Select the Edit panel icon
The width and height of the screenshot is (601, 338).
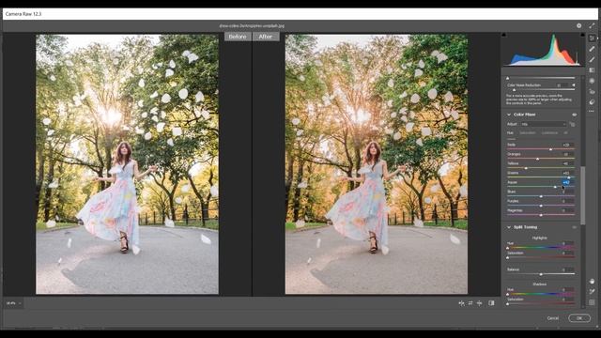(592, 38)
